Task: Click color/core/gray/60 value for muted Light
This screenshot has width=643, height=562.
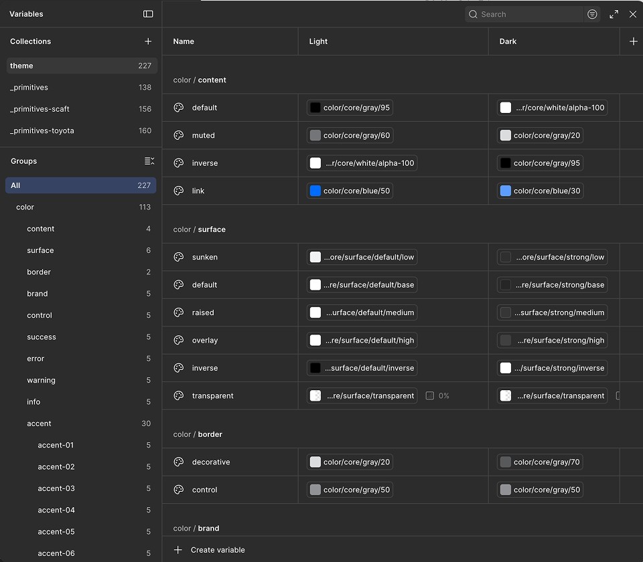Action: (x=350, y=135)
